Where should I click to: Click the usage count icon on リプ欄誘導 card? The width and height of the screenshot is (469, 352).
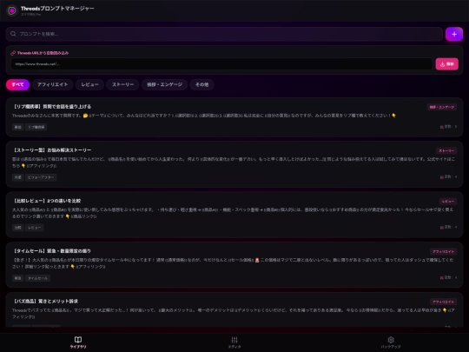[441, 127]
